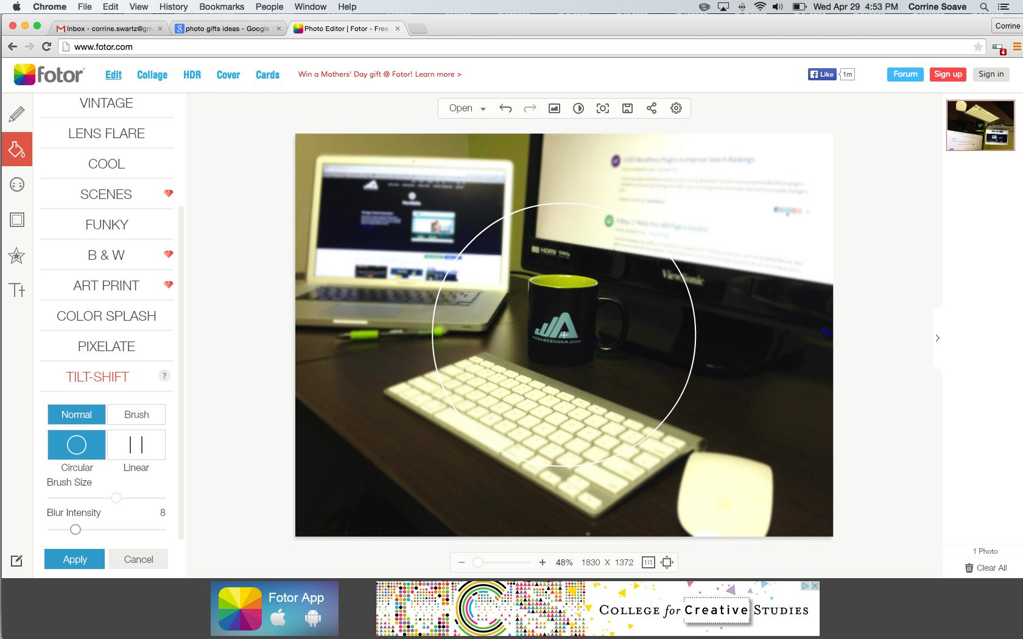
Task: Click the Sign in button
Action: (x=991, y=74)
